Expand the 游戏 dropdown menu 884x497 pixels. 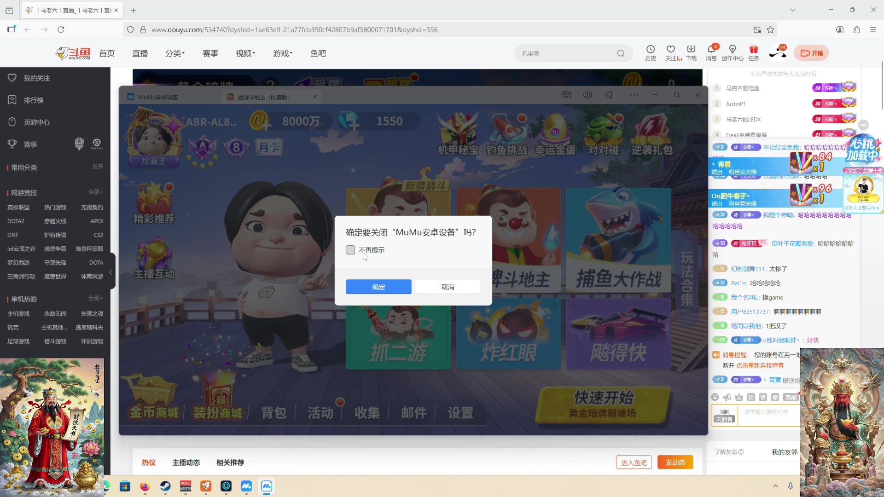pos(283,53)
